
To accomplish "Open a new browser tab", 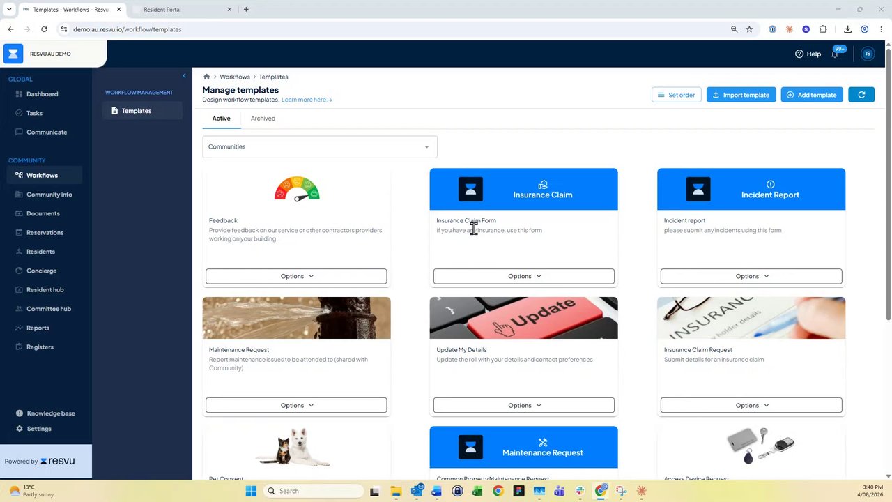I will (246, 10).
